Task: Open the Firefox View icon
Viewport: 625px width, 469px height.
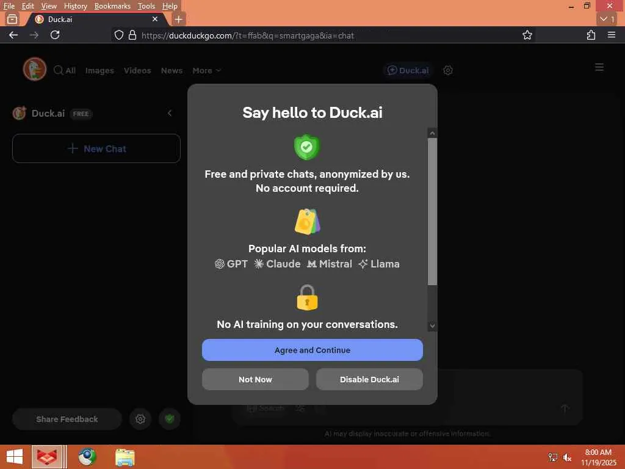Action: tap(12, 19)
